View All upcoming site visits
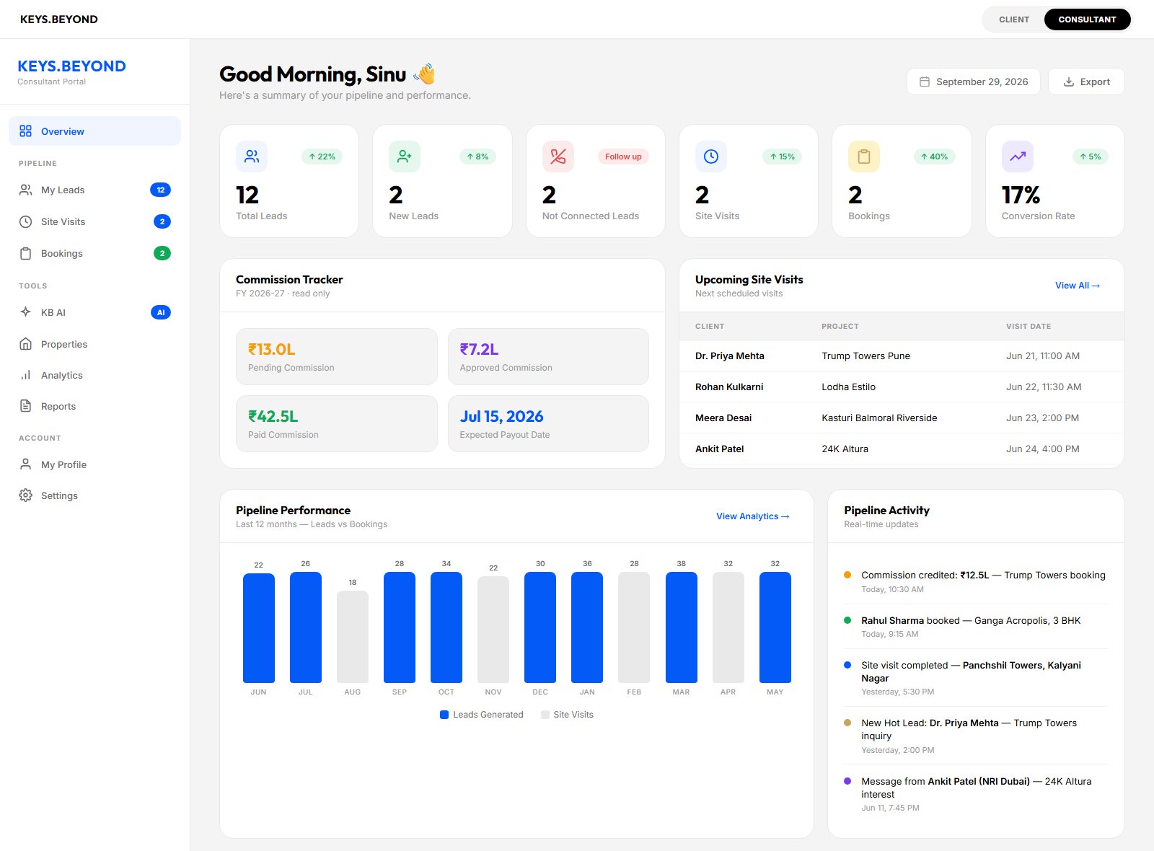Image resolution: width=1154 pixels, height=851 pixels. [1078, 286]
